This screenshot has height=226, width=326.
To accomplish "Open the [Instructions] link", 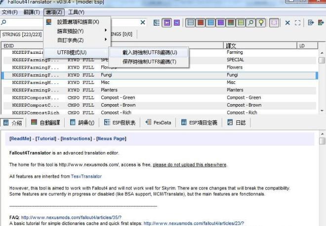I will (76, 139).
